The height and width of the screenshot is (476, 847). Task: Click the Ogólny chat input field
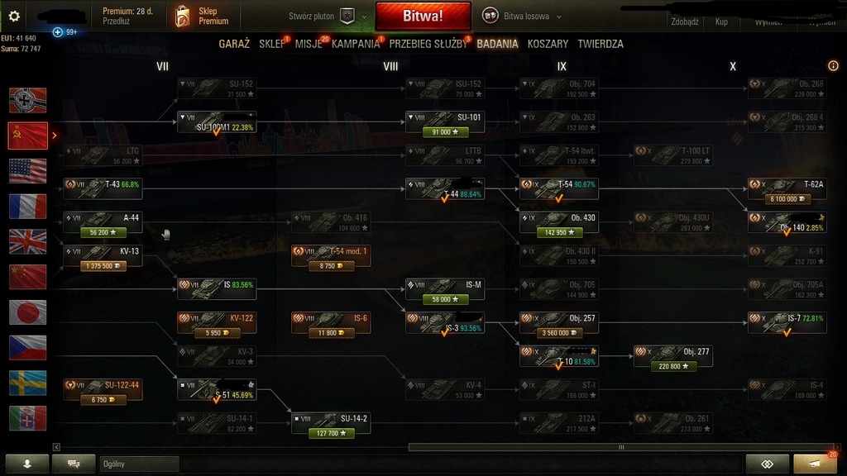click(x=139, y=464)
